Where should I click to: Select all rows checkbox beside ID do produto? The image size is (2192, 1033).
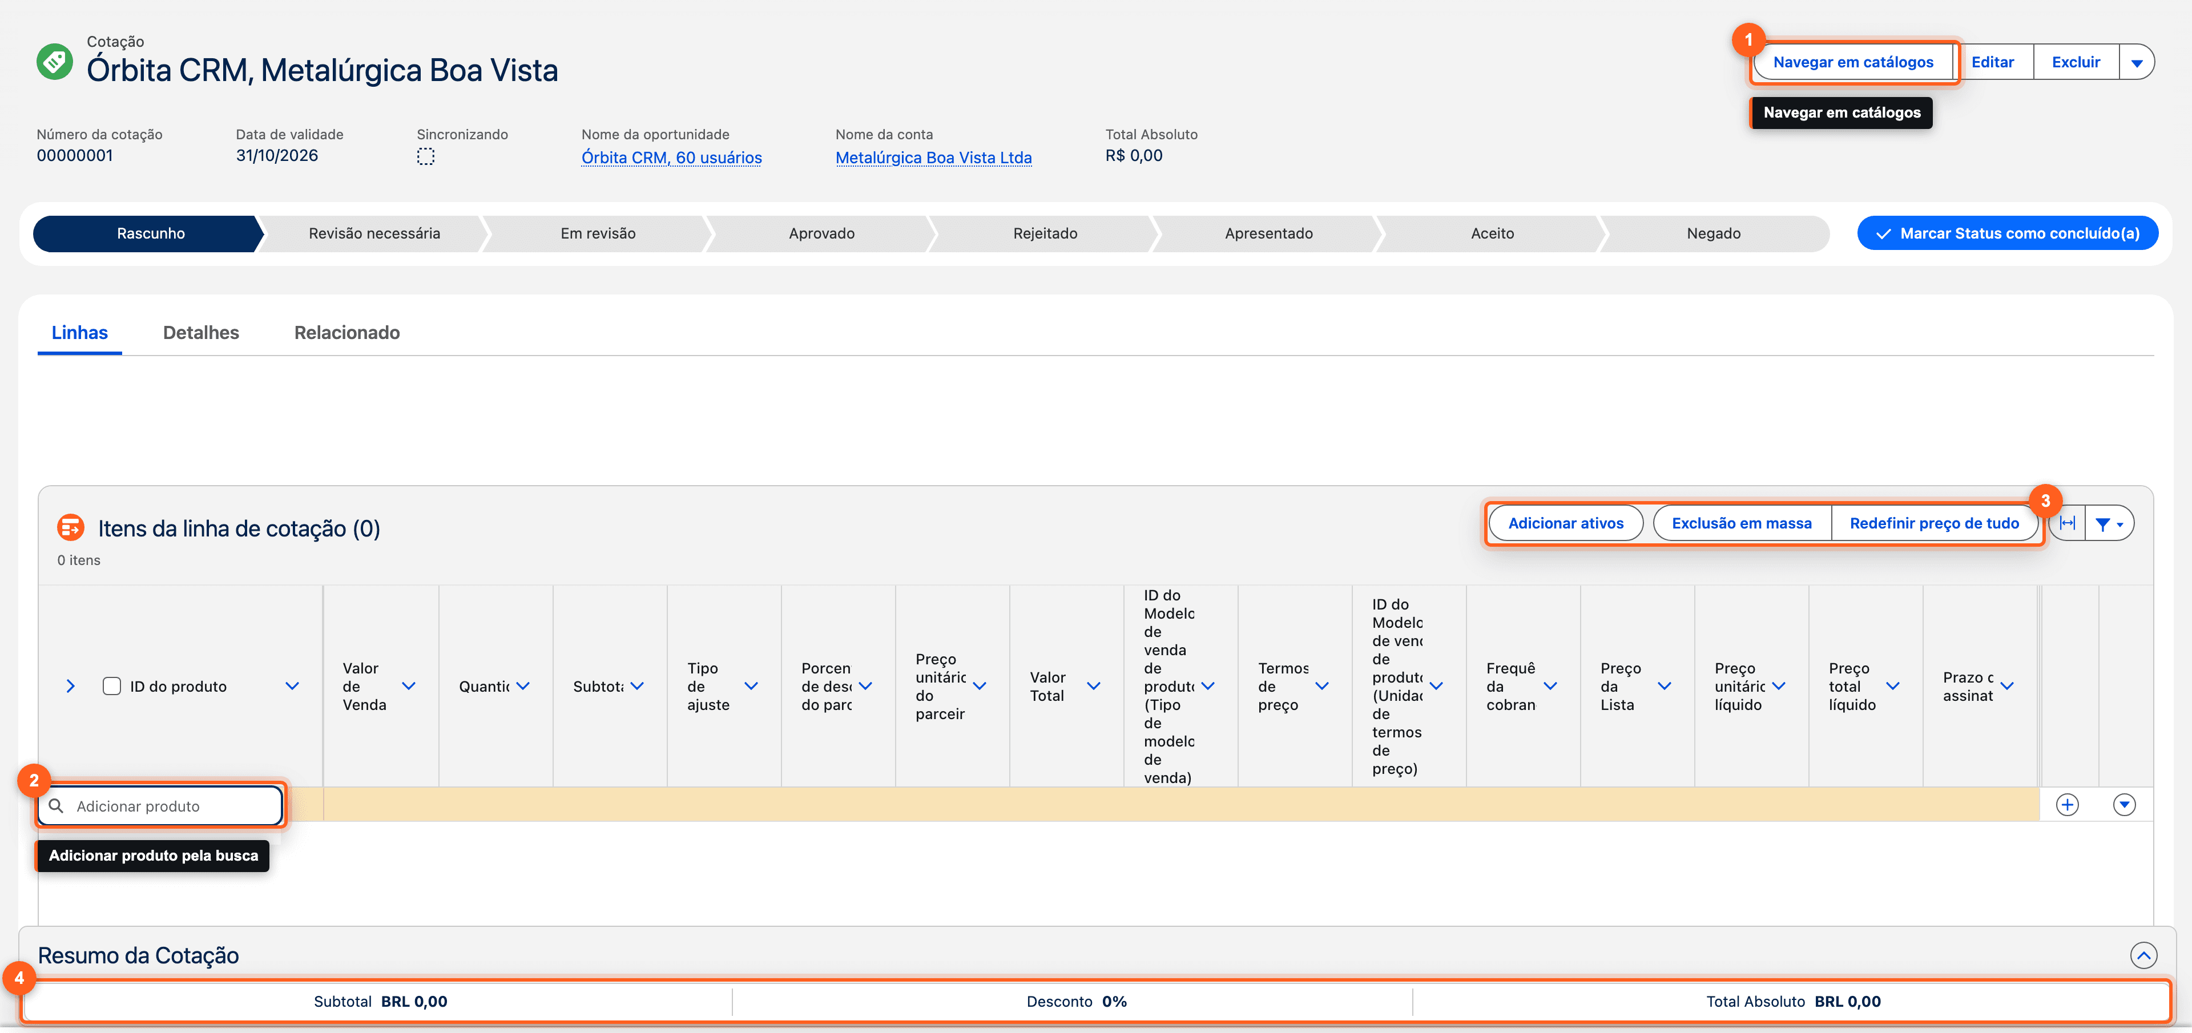point(111,686)
